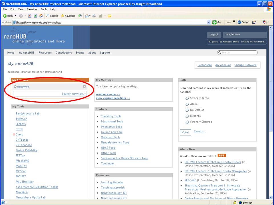This screenshot has height=205, width=274.
Task: Click the Stop loading icon
Action: (x=30, y=16)
